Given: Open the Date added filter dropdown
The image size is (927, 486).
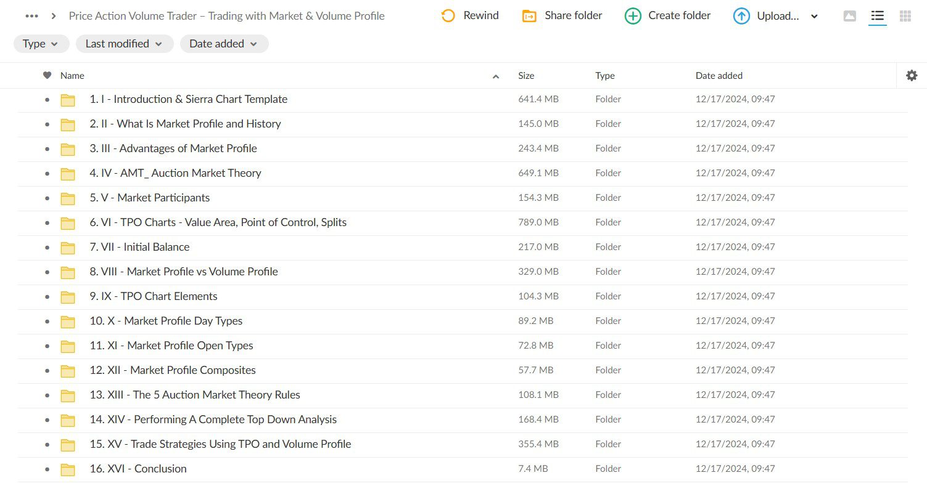Looking at the screenshot, I should 224,44.
